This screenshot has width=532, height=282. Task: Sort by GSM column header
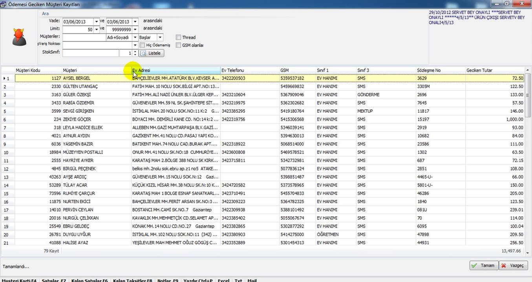pos(298,70)
